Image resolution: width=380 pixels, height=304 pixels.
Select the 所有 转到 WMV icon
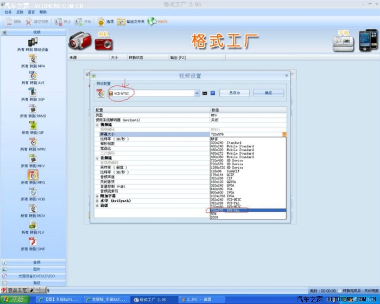(33, 142)
